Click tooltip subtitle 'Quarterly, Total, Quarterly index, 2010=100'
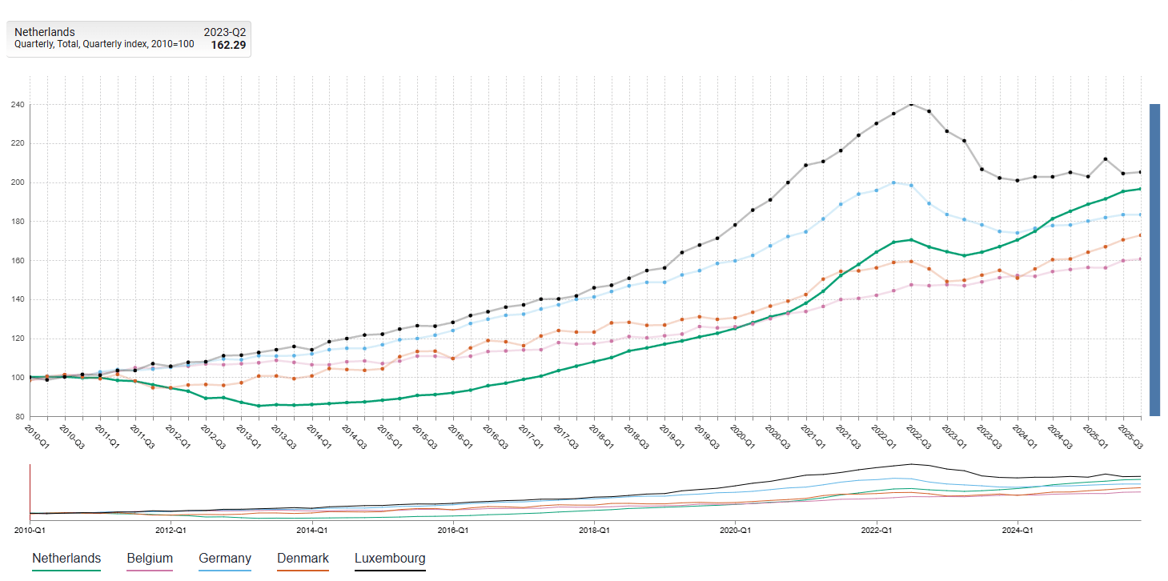Image resolution: width=1168 pixels, height=581 pixels. click(104, 44)
